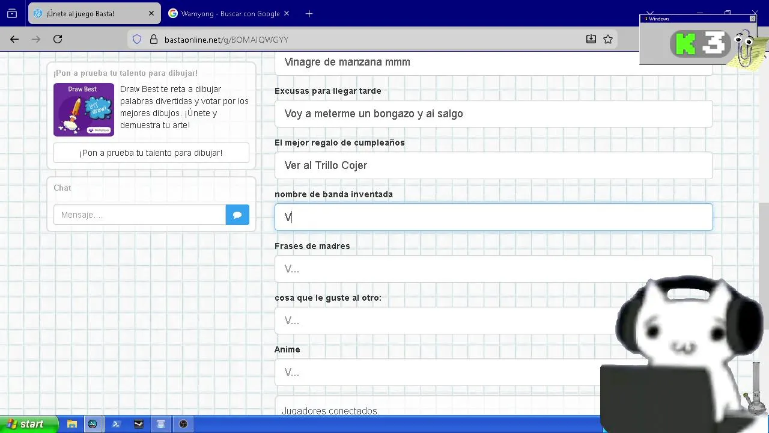
Task: Click the Frases de madres input field
Action: coord(493,269)
